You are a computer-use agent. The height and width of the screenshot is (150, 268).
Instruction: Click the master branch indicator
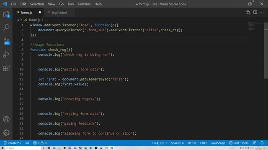13,143
